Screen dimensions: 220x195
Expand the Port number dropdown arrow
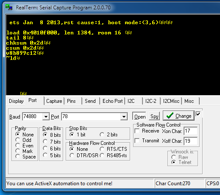124,117
